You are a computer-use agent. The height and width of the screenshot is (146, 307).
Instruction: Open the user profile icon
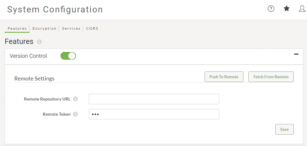tap(302, 9)
